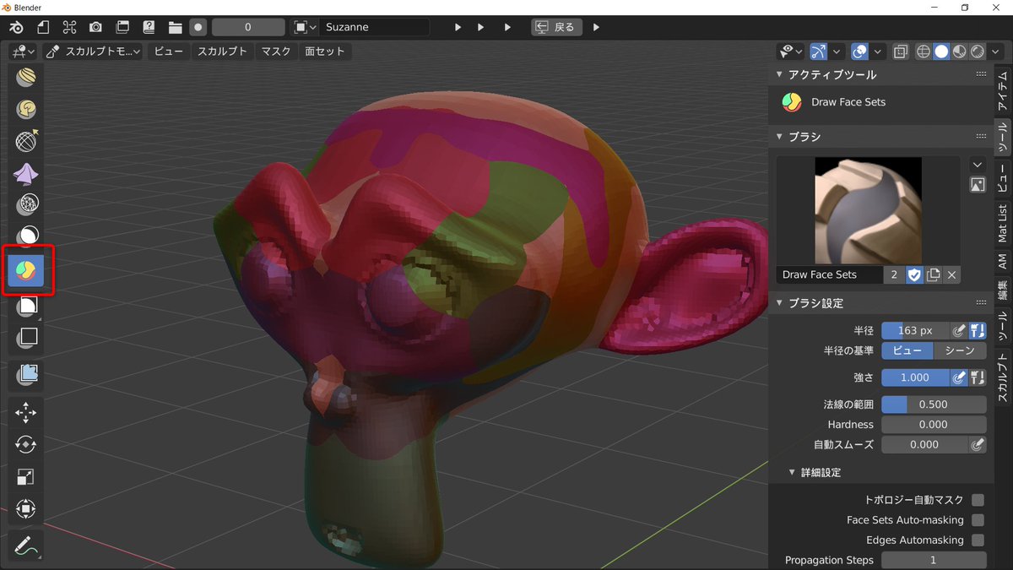
Task: Collapse the ブラシ設定 panel
Action: [x=779, y=303]
